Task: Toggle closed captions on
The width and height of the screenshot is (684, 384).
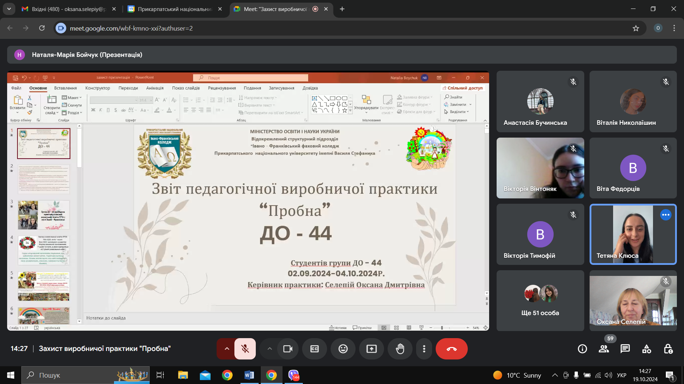Action: (315, 349)
